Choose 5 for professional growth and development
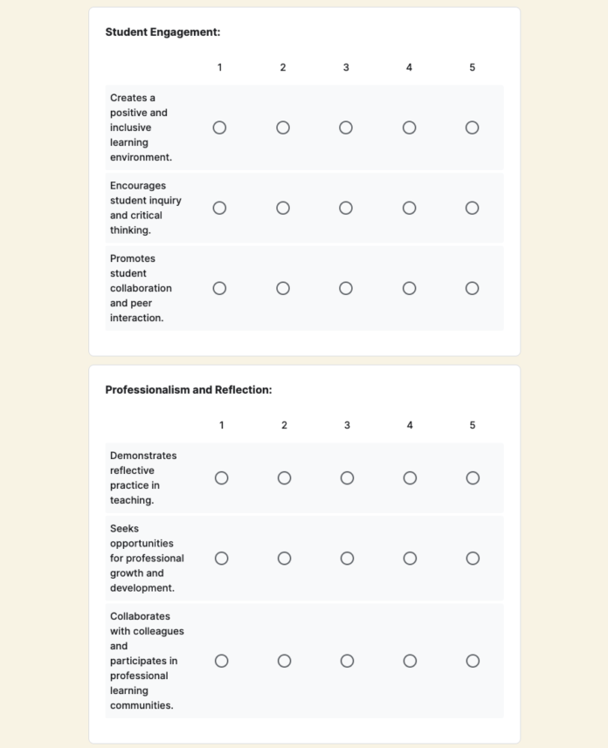The image size is (608, 748). pos(473,558)
